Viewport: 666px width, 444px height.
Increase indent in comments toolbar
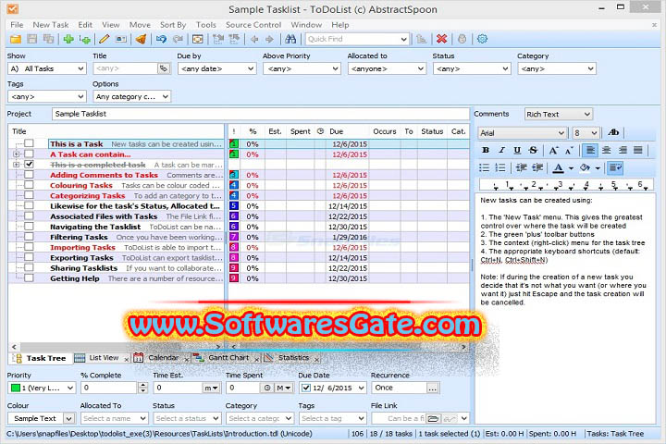click(537, 167)
